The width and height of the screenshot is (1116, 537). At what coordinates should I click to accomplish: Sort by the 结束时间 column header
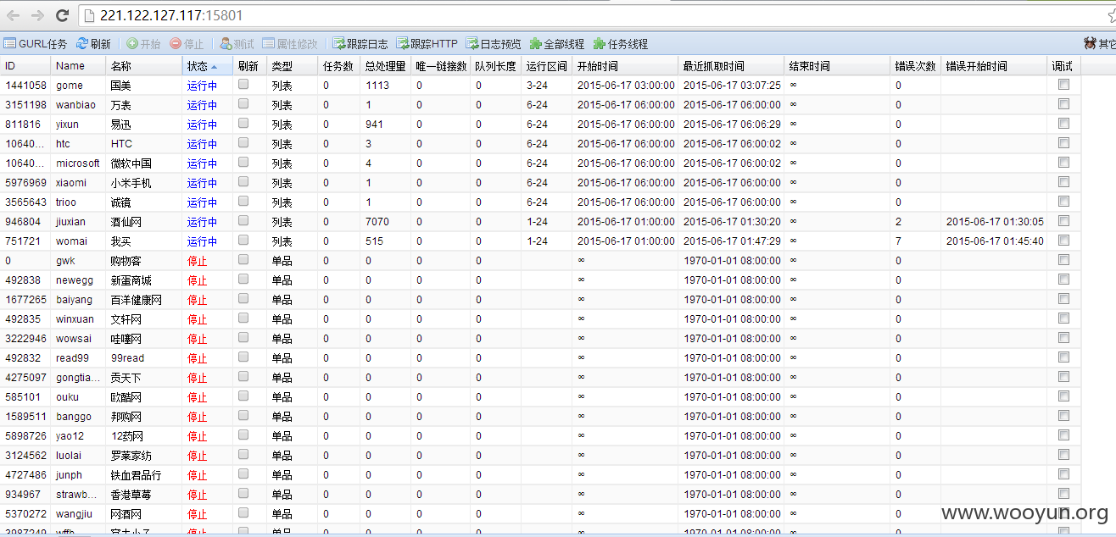(x=837, y=66)
